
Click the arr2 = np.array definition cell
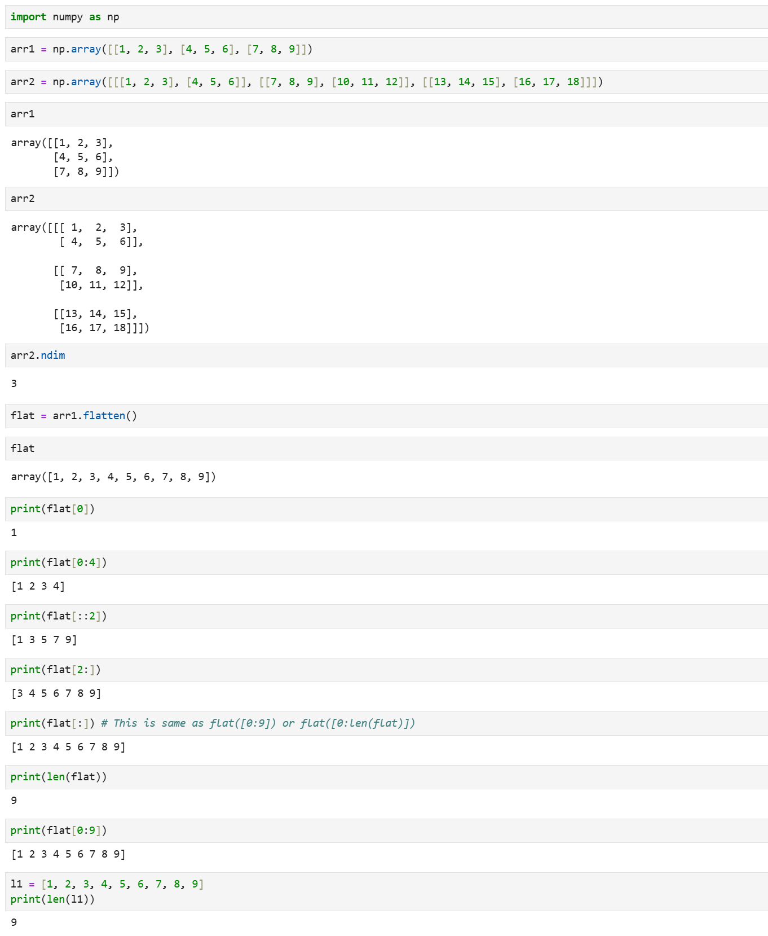(306, 82)
